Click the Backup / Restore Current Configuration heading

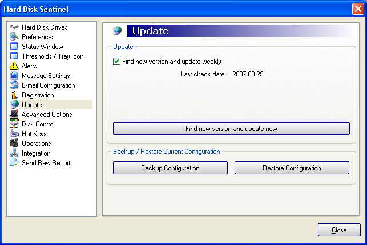pyautogui.click(x=167, y=152)
